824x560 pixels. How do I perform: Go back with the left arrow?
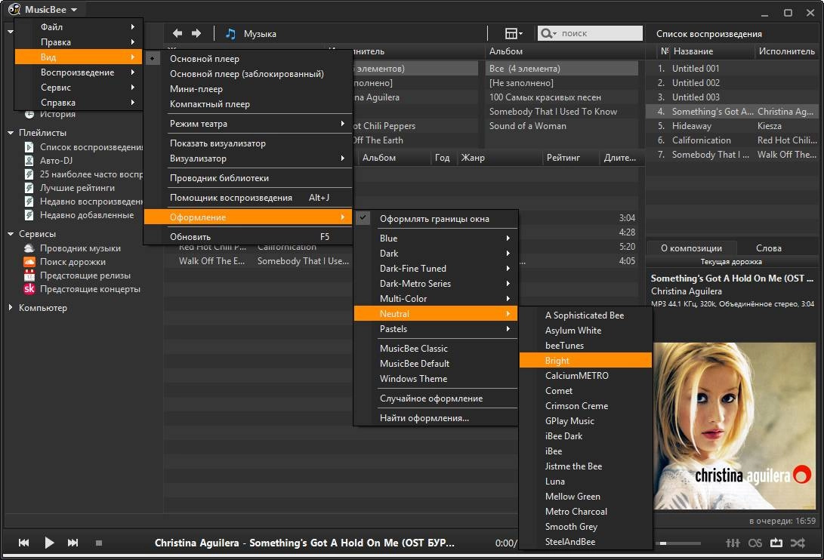(177, 34)
